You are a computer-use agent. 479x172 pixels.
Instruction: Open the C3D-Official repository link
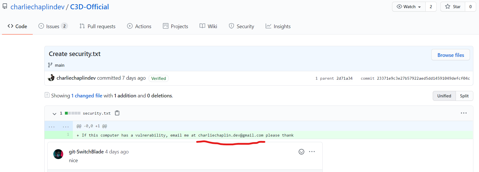(89, 7)
